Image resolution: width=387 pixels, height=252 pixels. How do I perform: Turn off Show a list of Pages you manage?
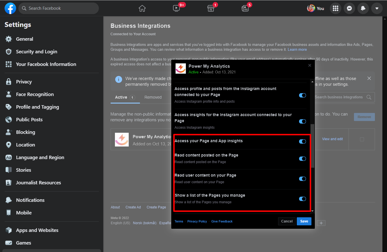point(303,199)
